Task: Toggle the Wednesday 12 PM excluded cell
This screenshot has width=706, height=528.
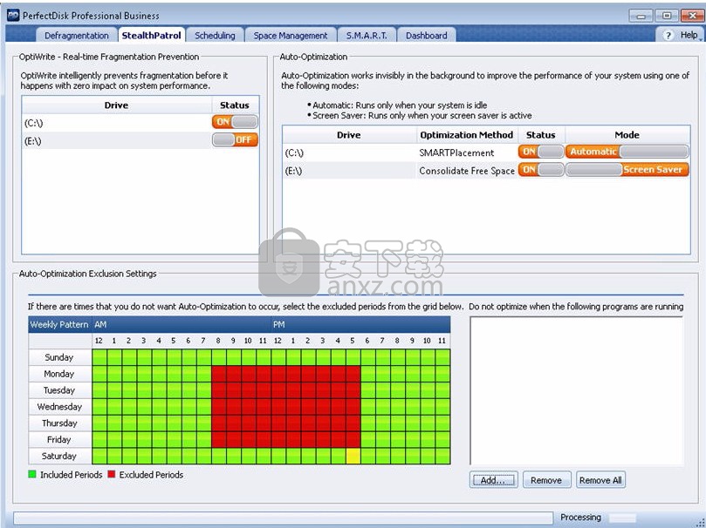Action: tap(278, 407)
